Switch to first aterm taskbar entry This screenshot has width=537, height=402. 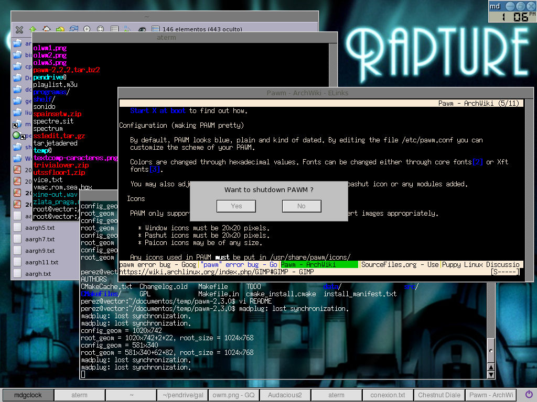80,395
